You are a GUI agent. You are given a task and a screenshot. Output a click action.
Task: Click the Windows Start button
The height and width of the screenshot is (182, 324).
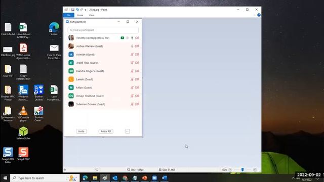click(x=5, y=178)
